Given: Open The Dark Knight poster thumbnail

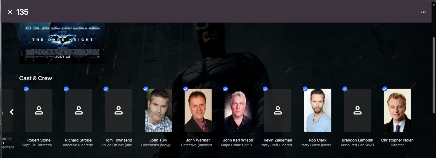Looking at the screenshot, I should pyautogui.click(x=62, y=43).
